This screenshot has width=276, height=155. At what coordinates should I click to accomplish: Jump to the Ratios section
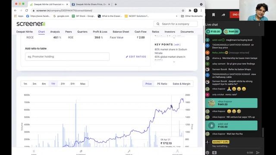pos(155,32)
